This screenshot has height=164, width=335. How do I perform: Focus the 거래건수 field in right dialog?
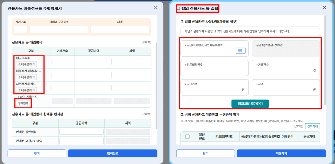pyautogui.click(x=286, y=68)
